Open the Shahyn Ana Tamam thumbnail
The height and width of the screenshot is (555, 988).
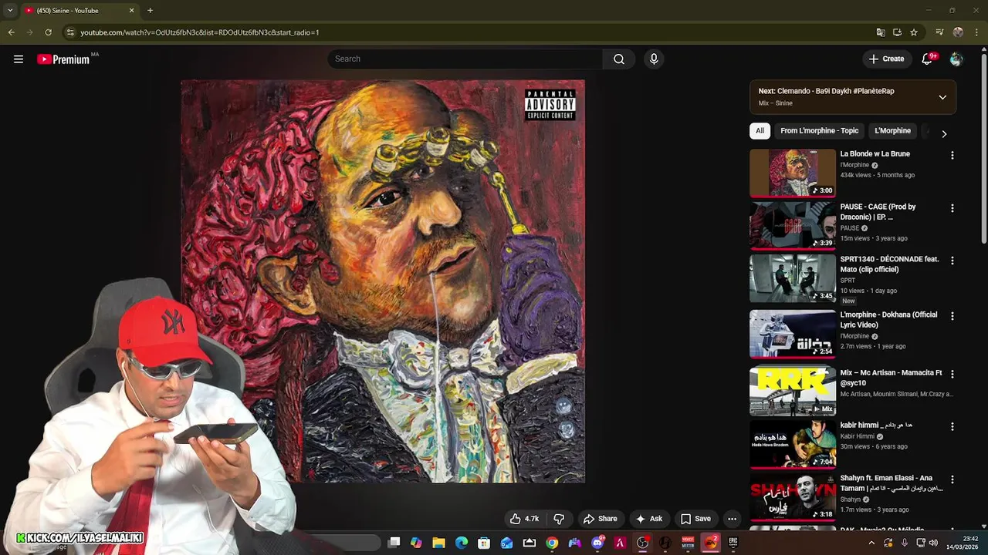[793, 497]
